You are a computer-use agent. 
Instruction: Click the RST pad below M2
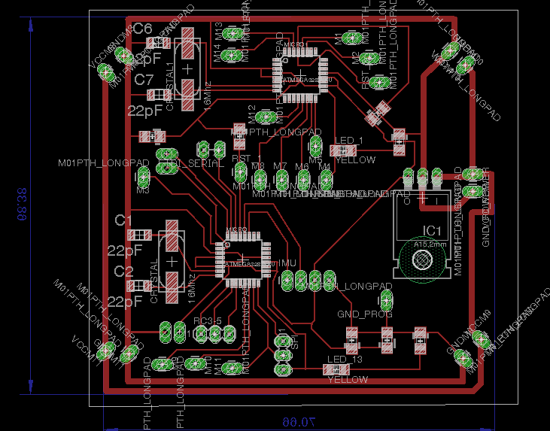click(x=379, y=83)
